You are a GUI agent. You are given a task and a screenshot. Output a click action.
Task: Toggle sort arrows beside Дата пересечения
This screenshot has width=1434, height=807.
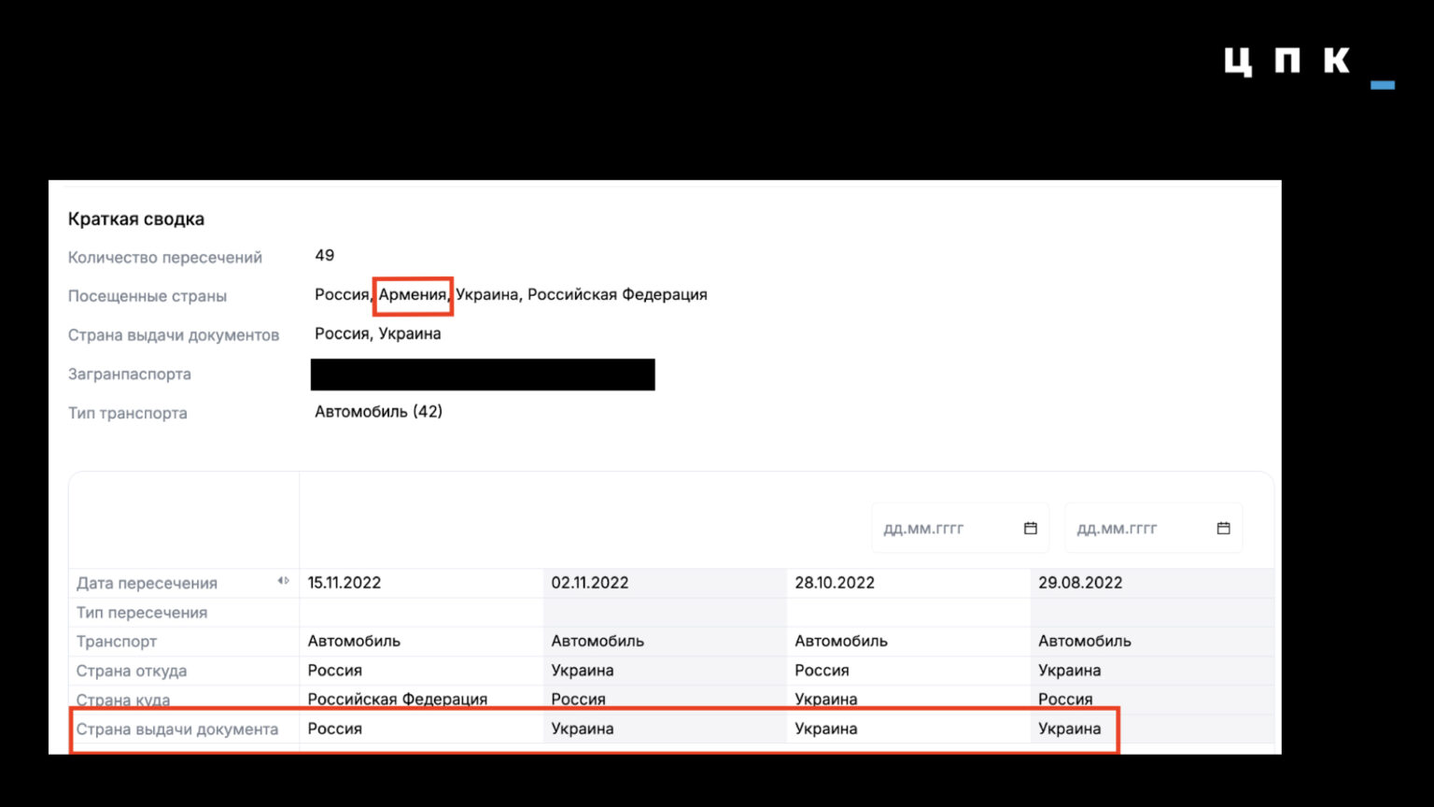coord(283,581)
